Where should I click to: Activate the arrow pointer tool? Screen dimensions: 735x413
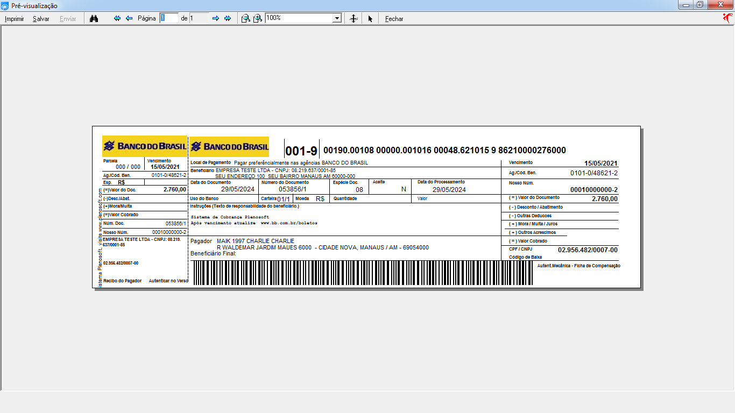370,19
